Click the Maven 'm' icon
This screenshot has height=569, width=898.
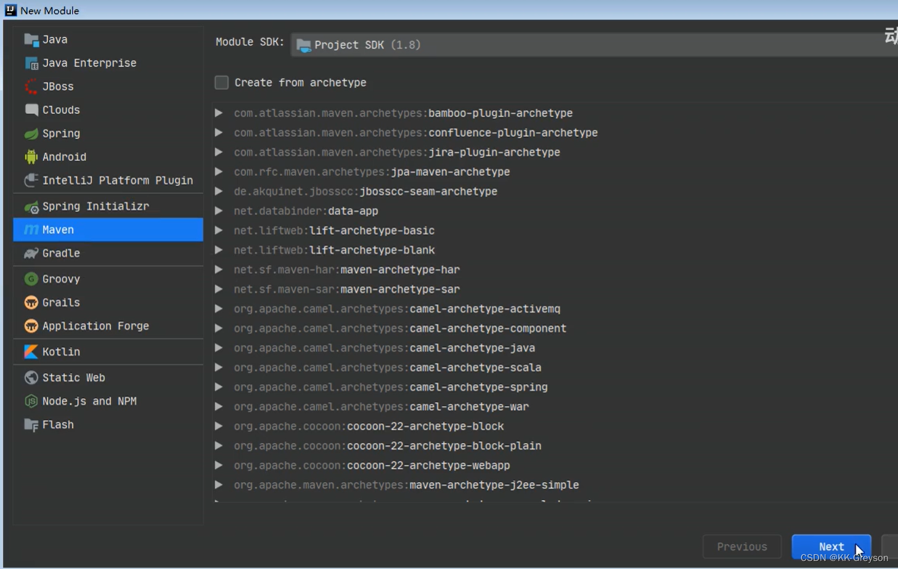(31, 230)
